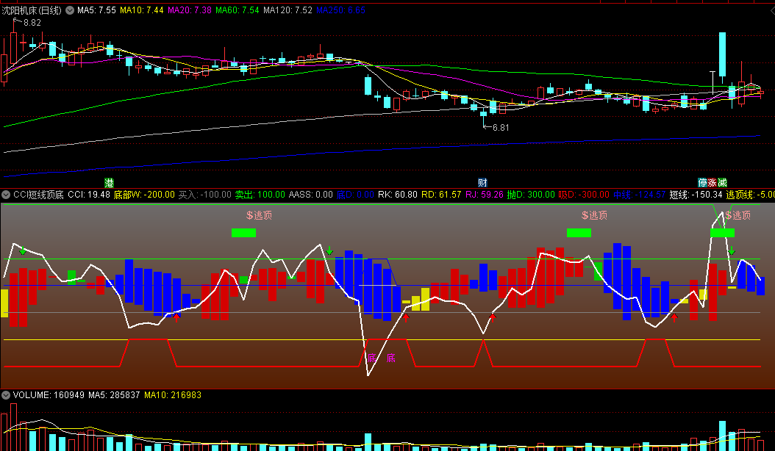Click the middle $逃顶 signal label
Screen dimensions: 775x451
point(594,215)
